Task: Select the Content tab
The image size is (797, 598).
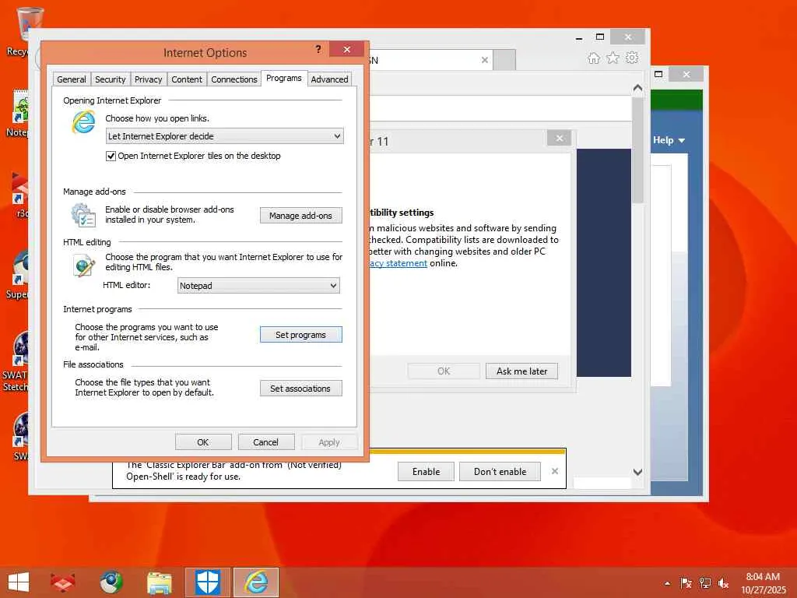Action: pyautogui.click(x=187, y=79)
